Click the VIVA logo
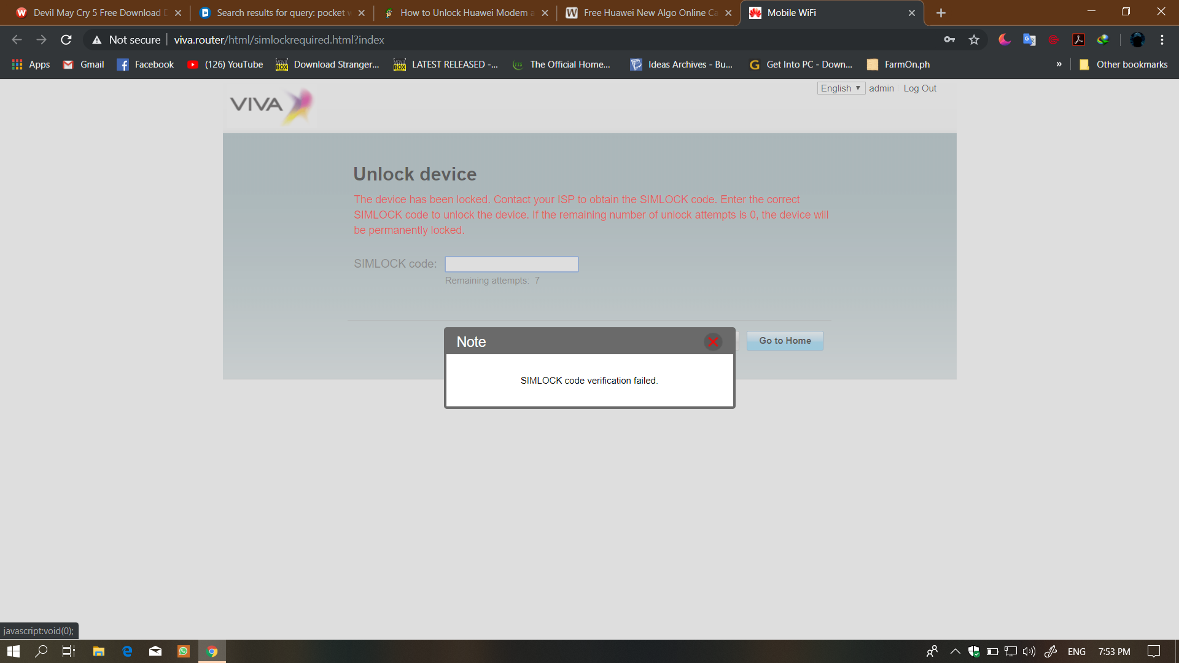1179x663 pixels. coord(271,105)
